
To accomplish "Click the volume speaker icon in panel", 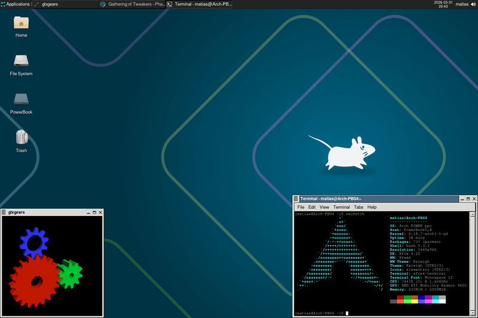I will click(x=473, y=4).
